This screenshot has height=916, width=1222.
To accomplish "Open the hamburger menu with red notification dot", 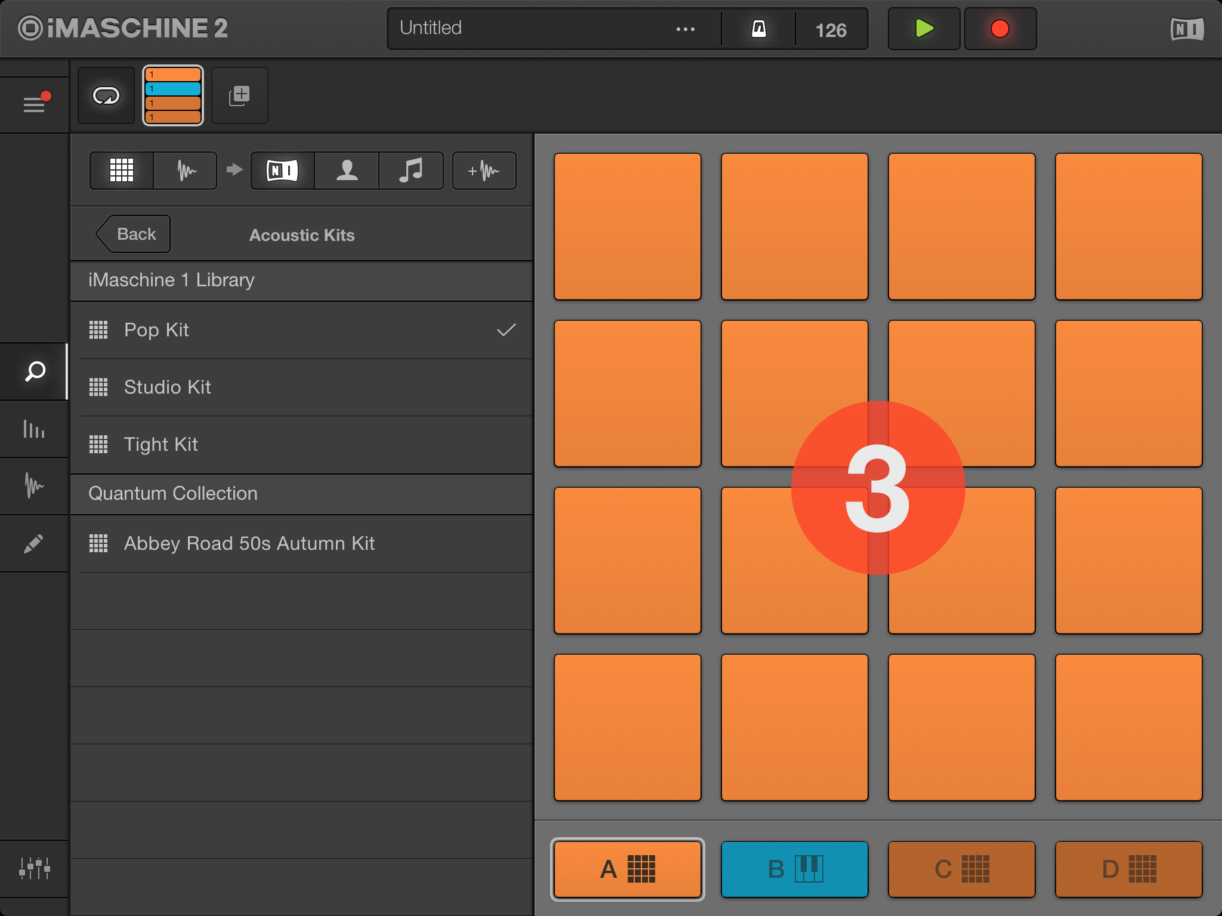I will point(34,104).
